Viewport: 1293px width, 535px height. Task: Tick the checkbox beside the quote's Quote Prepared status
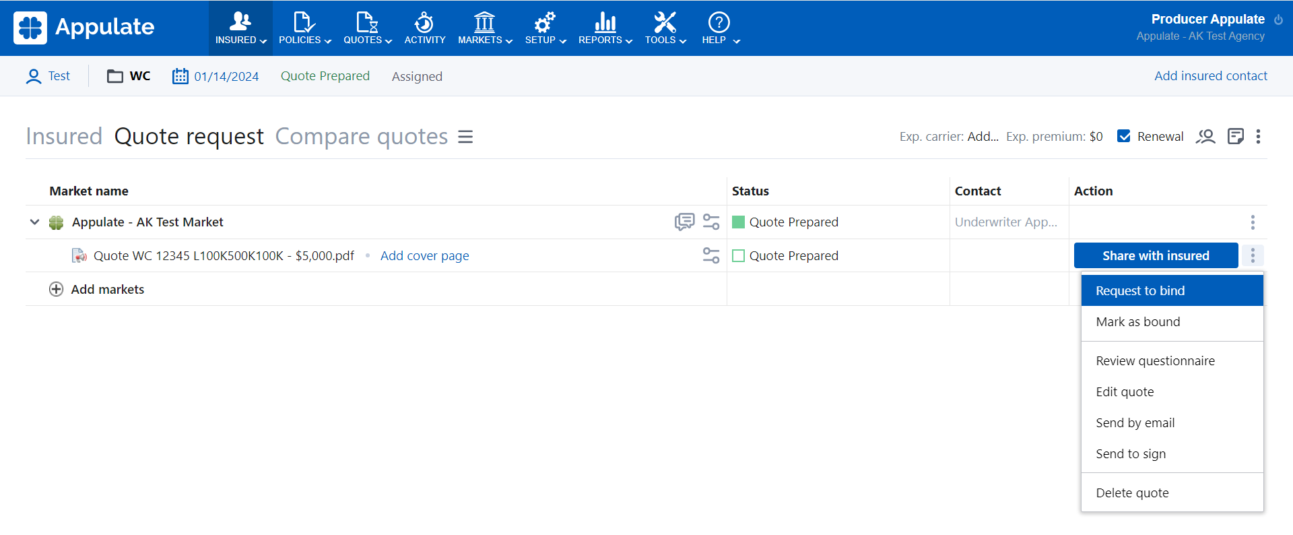click(x=738, y=256)
